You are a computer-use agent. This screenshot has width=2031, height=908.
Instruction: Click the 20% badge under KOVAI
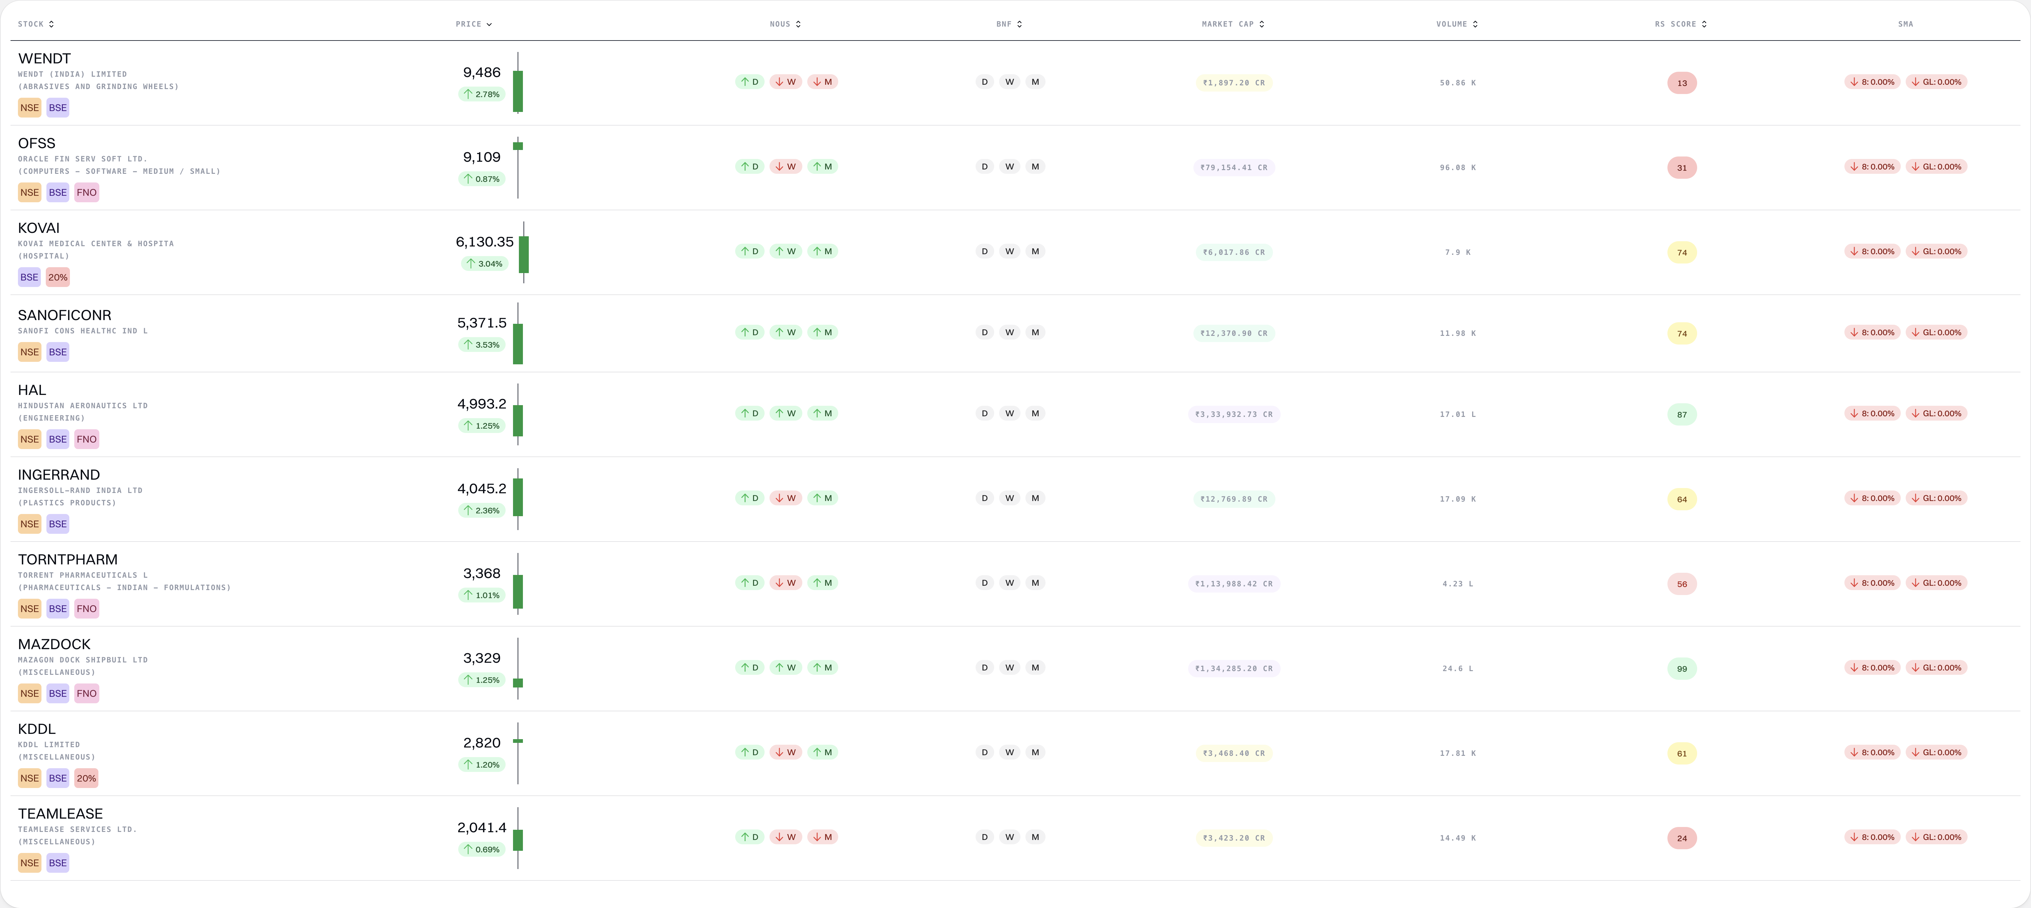[x=58, y=277]
